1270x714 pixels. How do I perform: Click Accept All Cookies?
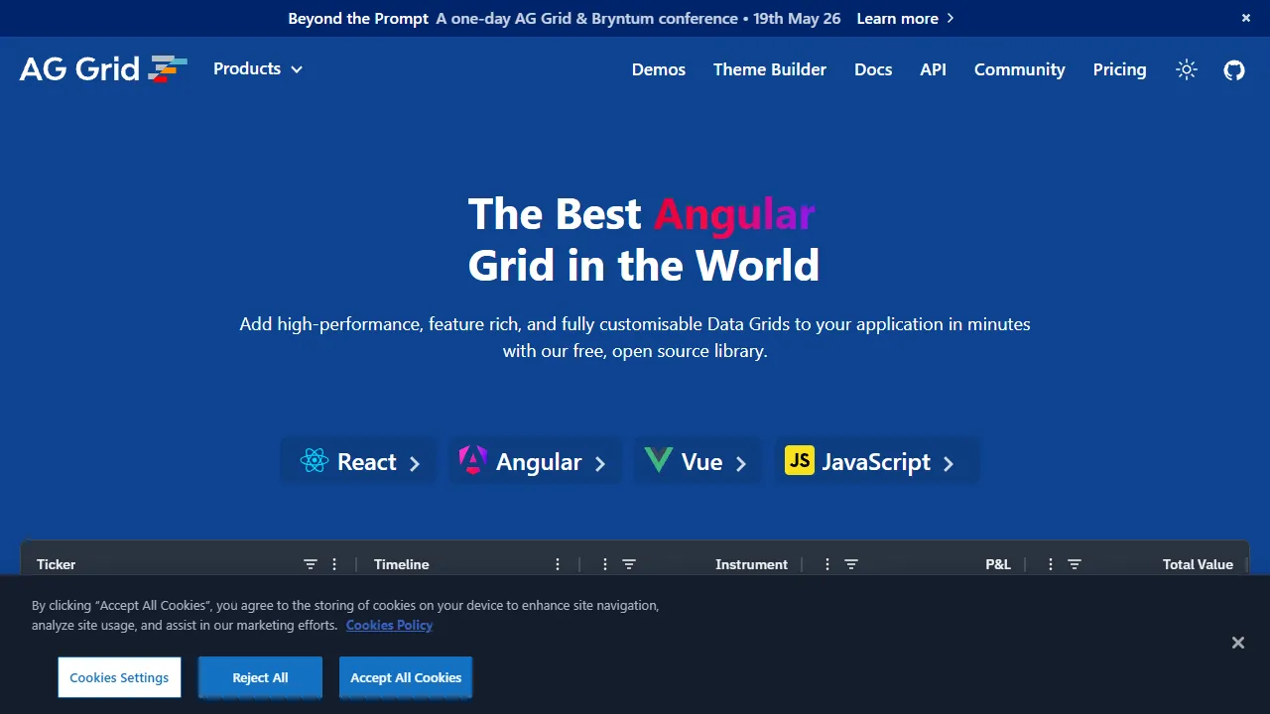(406, 677)
